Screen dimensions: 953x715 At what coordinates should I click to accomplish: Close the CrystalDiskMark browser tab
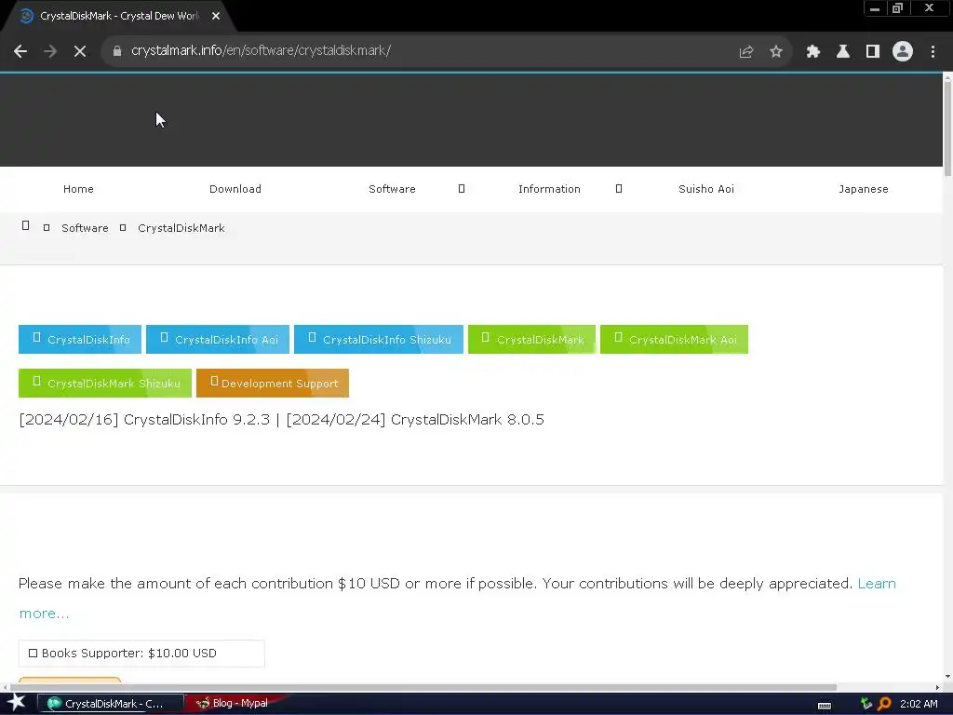[216, 17]
